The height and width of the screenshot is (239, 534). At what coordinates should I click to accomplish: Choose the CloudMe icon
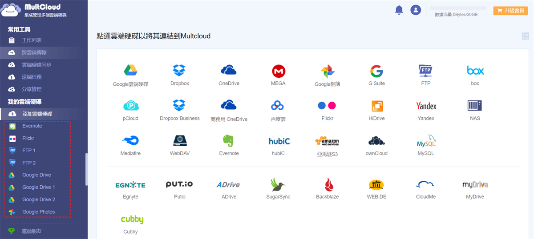[x=425, y=184]
